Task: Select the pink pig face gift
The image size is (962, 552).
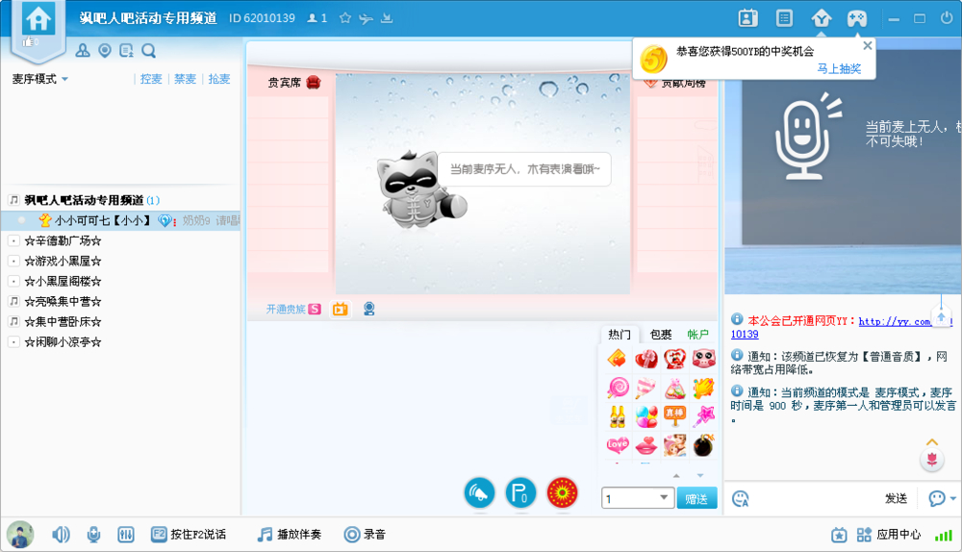Action: [703, 358]
